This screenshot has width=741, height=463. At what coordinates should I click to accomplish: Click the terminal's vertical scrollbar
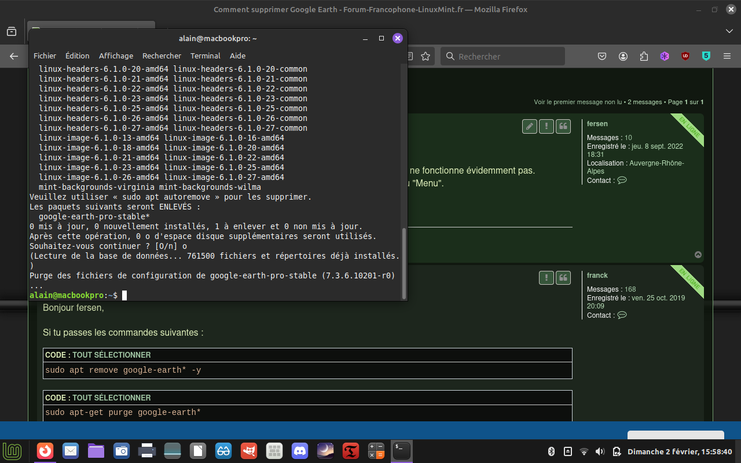[404, 263]
